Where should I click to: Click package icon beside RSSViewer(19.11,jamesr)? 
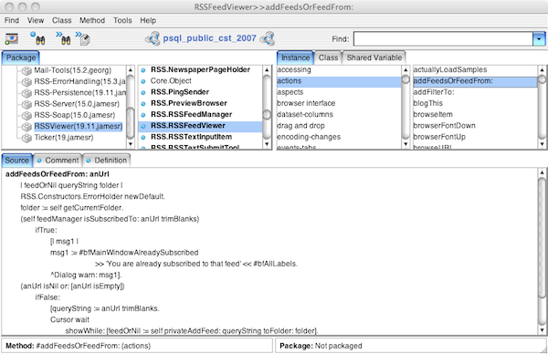[x=26, y=127]
